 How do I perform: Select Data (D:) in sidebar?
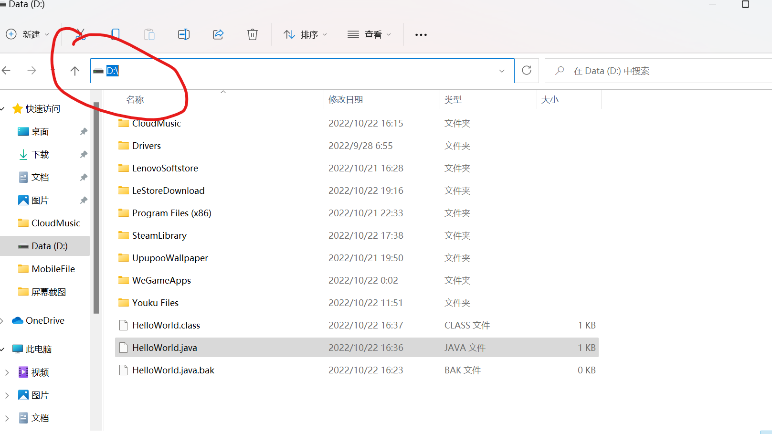[45, 246]
